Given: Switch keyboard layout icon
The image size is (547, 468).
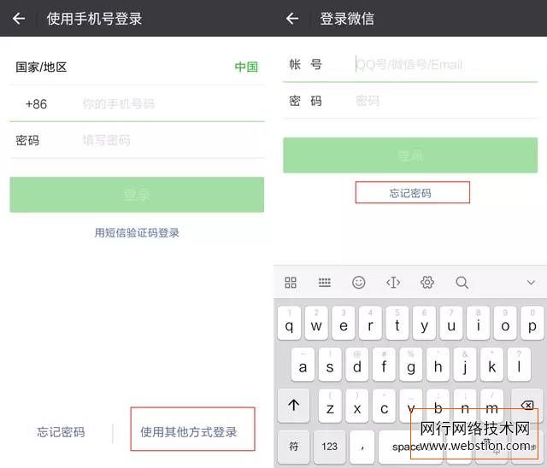Looking at the screenshot, I should tap(325, 283).
